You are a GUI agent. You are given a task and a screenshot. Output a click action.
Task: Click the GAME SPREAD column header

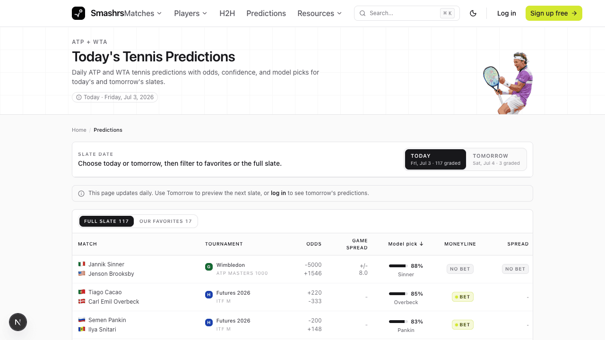pyautogui.click(x=357, y=244)
